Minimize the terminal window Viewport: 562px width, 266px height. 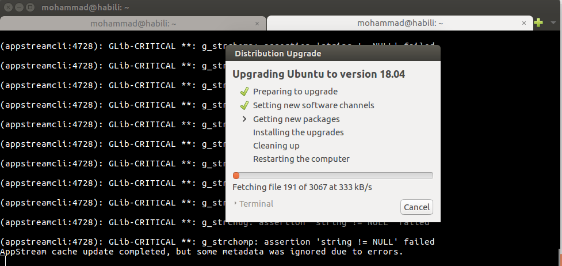19,7
